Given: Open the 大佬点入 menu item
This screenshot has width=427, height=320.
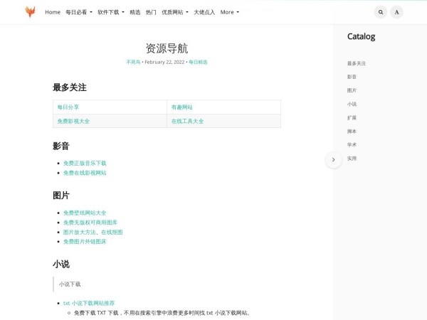Looking at the screenshot, I should [204, 12].
